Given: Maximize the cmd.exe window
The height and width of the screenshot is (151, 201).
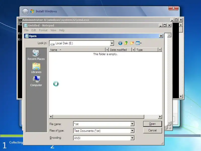Looking at the screenshot, I should 176,20.
